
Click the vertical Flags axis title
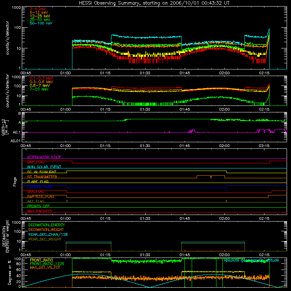click(15, 182)
